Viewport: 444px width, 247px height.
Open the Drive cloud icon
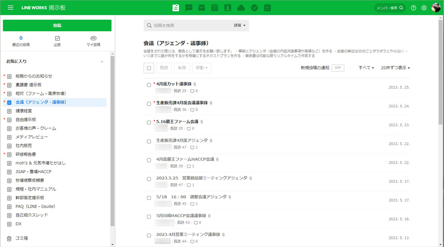point(241,8)
